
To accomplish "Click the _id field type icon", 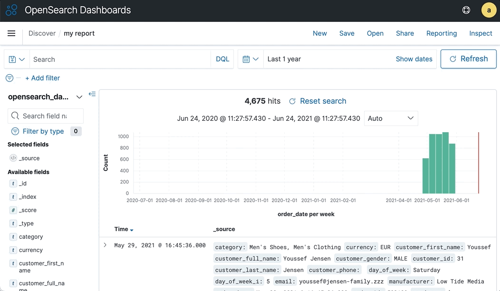I will click(x=13, y=184).
